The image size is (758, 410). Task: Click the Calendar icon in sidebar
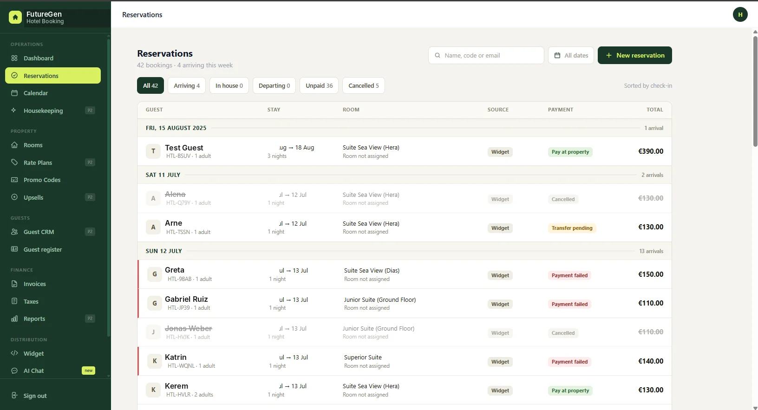click(x=14, y=93)
